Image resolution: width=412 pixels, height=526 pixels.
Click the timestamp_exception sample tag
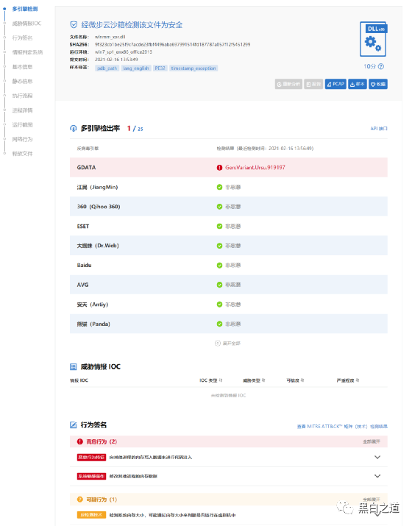point(193,68)
